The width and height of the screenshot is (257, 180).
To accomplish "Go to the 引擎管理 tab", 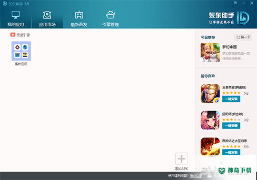I will 110,19.
